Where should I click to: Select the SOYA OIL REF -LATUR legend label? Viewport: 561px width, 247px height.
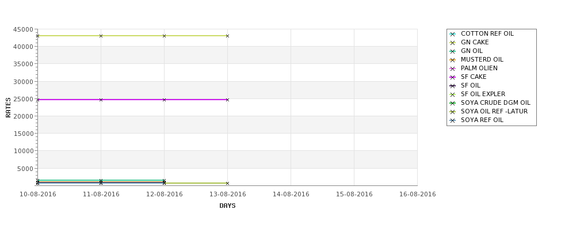pyautogui.click(x=494, y=111)
